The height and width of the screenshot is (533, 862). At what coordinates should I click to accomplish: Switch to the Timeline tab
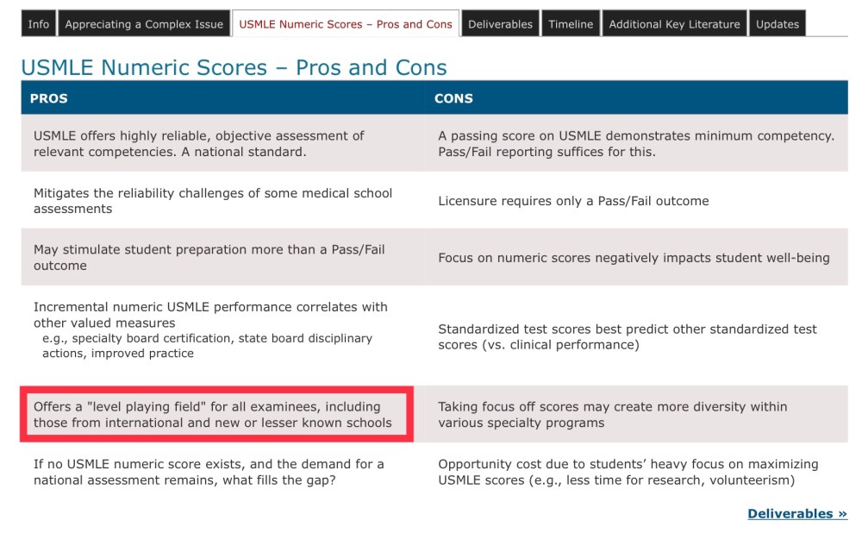(x=571, y=24)
